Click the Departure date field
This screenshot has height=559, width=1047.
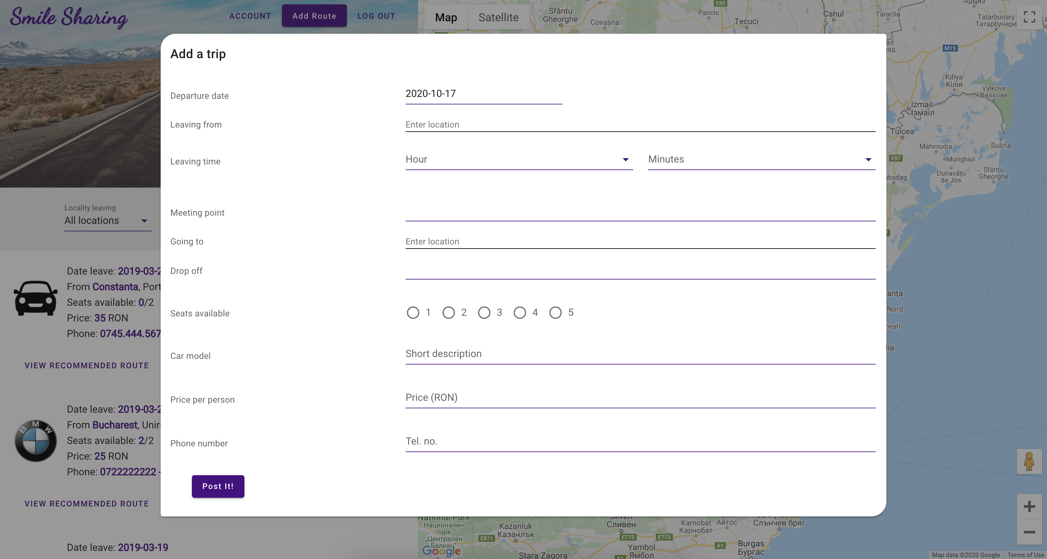pos(483,94)
